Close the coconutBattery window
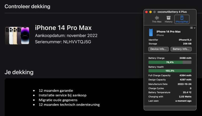This screenshot has width=202, height=116. pos(146,12)
